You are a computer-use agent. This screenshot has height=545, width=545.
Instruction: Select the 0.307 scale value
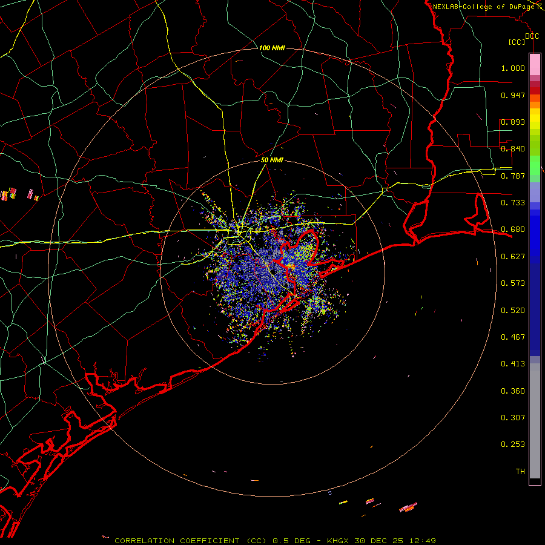coord(513,418)
